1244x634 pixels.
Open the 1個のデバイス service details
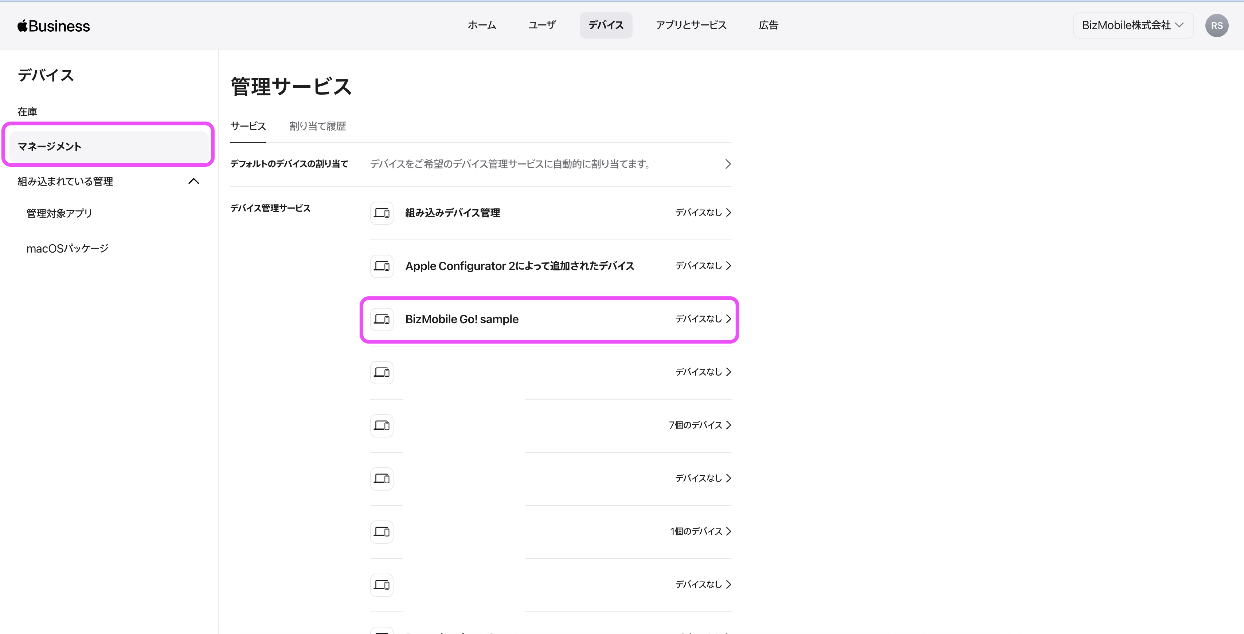pyautogui.click(x=700, y=531)
